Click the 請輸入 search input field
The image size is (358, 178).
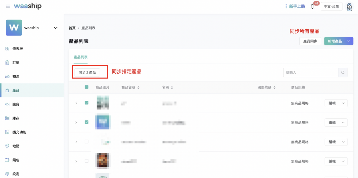pos(310,72)
